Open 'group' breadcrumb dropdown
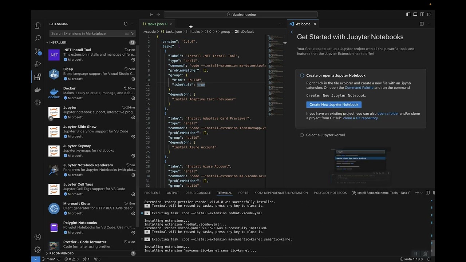The height and width of the screenshot is (262, 466). click(223, 32)
